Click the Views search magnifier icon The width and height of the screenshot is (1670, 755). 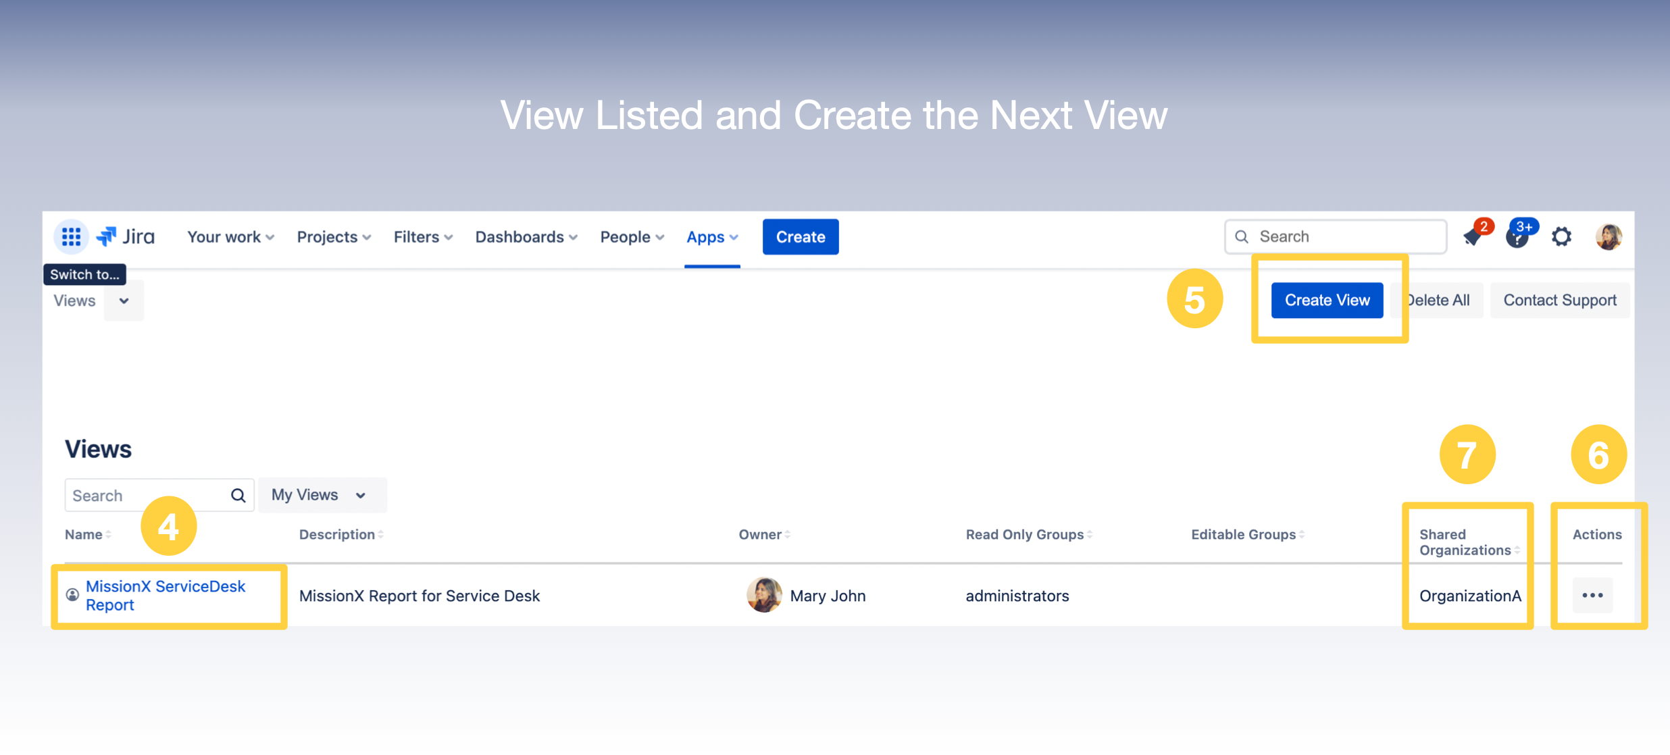238,496
